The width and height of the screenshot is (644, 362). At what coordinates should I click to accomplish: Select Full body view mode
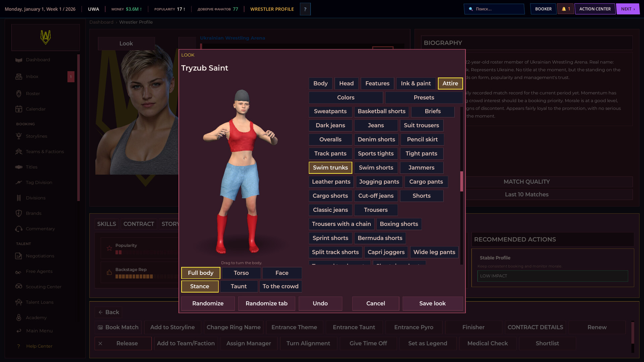[x=201, y=273]
